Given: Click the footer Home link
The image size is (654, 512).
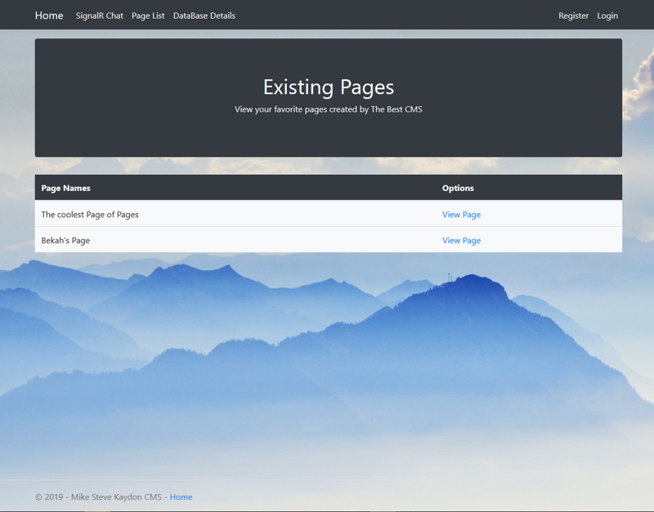Looking at the screenshot, I should 181,497.
